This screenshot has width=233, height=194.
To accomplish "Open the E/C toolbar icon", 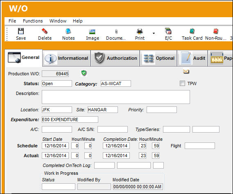I will point(168,31).
